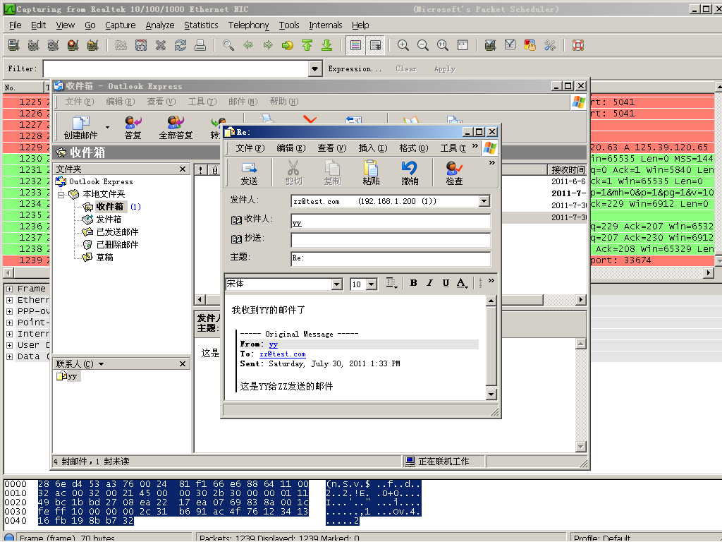
Task: Open the Wireshark Filter history dropdown
Action: [x=314, y=68]
